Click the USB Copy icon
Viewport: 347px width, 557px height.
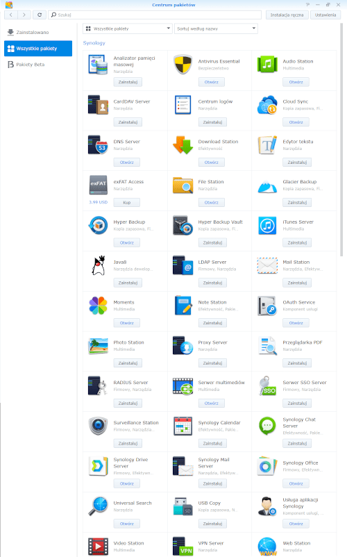click(x=183, y=506)
